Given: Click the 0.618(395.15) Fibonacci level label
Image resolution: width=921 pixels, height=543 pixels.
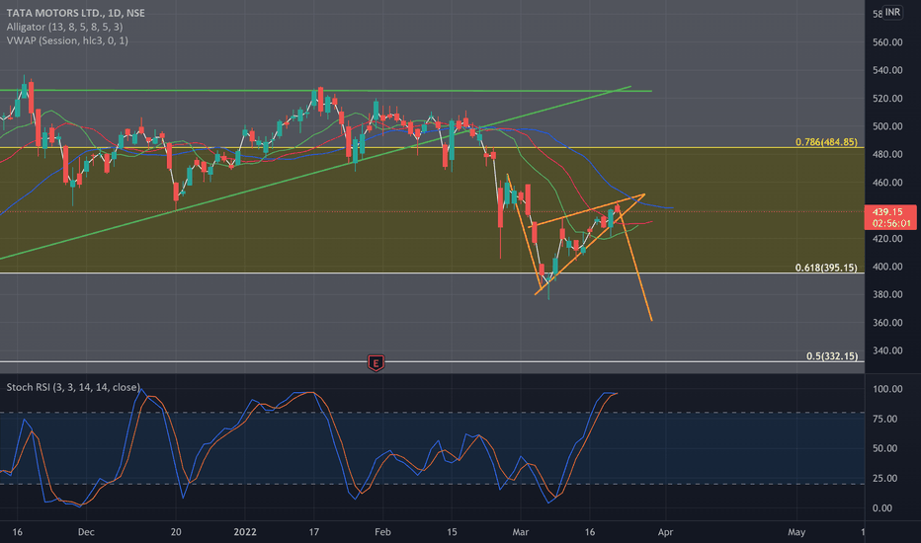Looking at the screenshot, I should [826, 268].
